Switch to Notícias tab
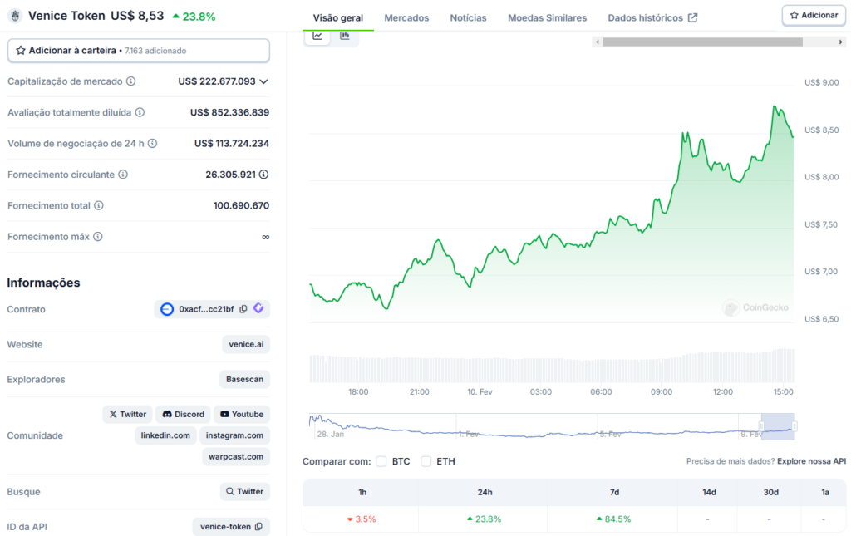 coord(468,18)
